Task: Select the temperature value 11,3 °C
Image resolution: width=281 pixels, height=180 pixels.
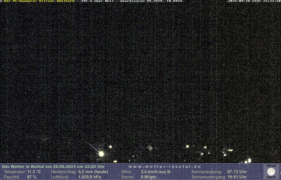Action: click(34, 172)
